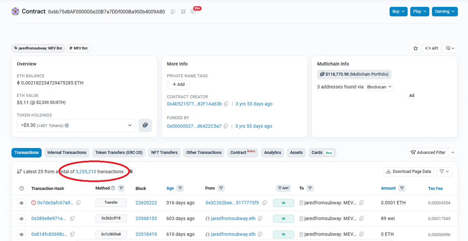
Task: Preview the 0x814fc83698c transaction via eye icon
Action: [x=22, y=234]
